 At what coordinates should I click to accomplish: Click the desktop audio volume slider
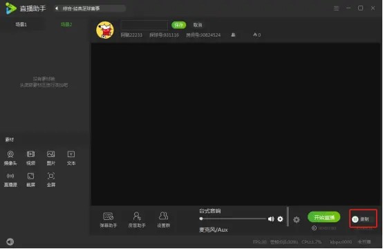click(x=232, y=219)
